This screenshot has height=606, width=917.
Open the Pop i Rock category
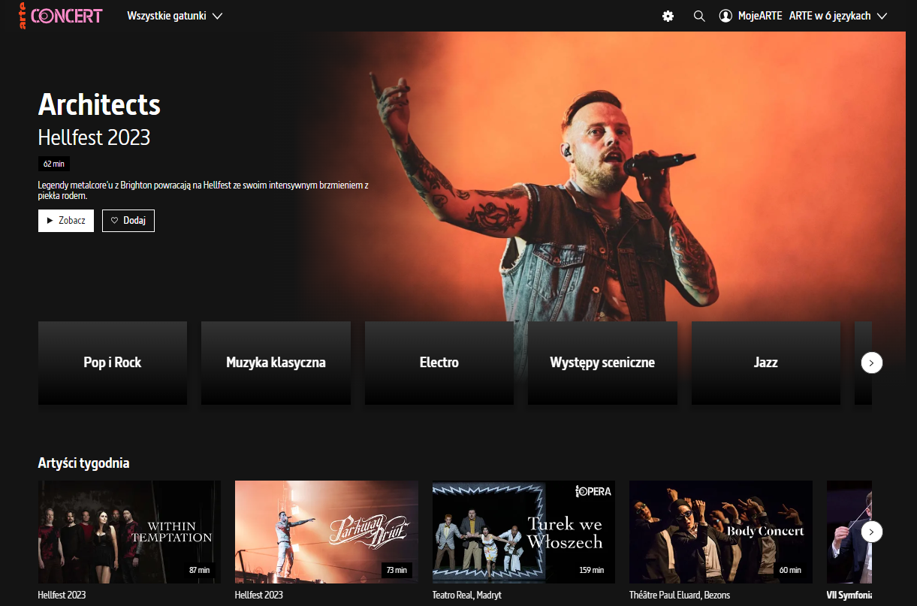(113, 363)
